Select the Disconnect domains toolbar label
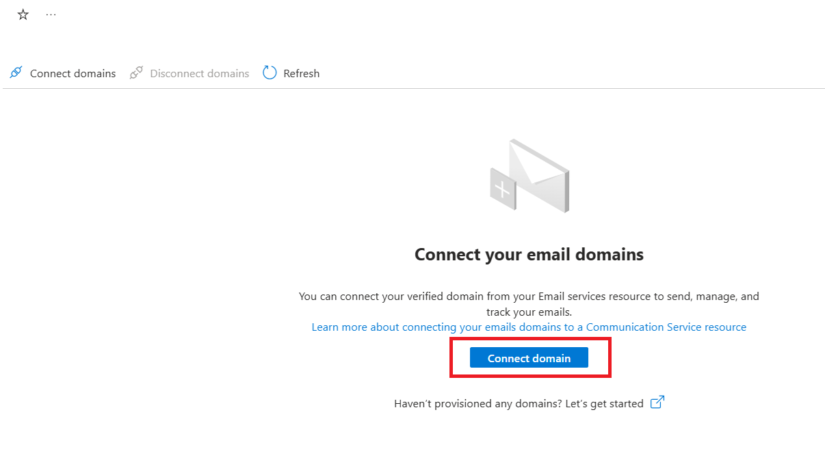Image resolution: width=825 pixels, height=464 pixels. tap(199, 73)
